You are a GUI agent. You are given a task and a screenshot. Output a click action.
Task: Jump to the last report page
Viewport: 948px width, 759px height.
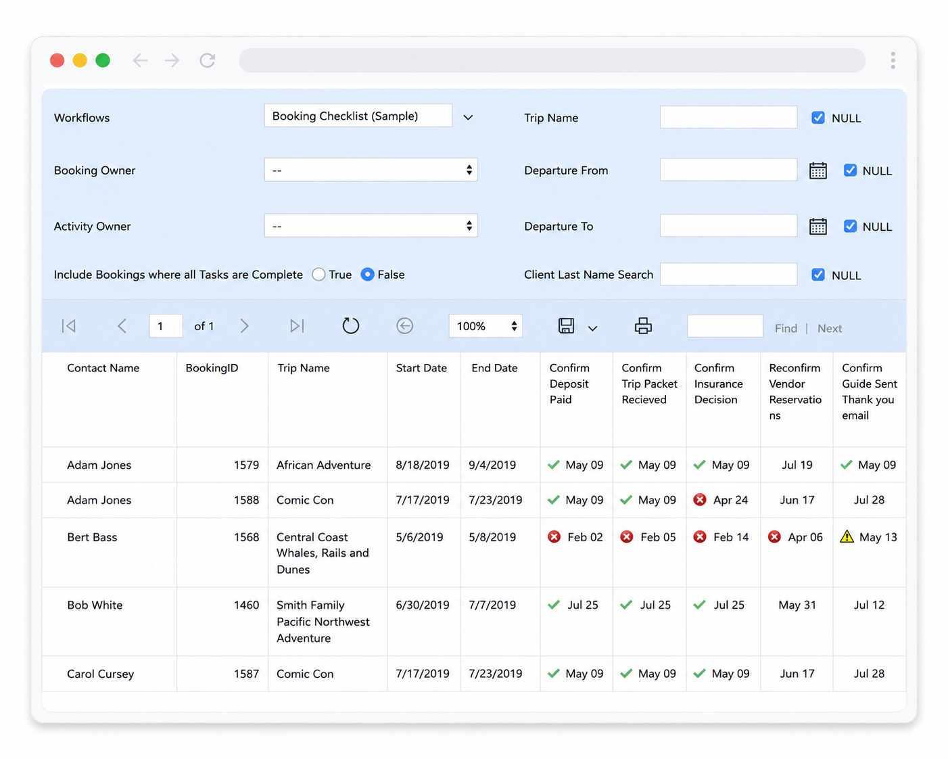point(297,326)
